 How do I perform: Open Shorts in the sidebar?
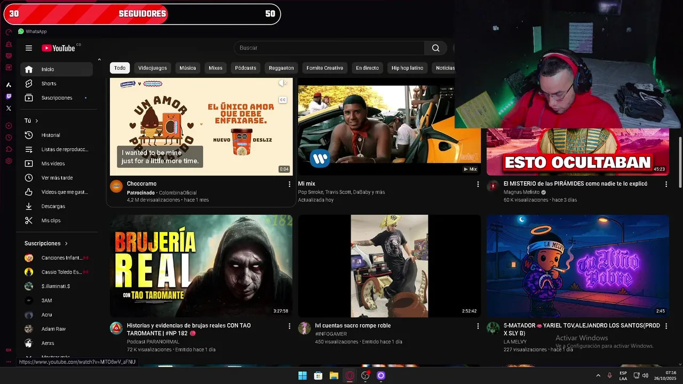pyautogui.click(x=57, y=84)
